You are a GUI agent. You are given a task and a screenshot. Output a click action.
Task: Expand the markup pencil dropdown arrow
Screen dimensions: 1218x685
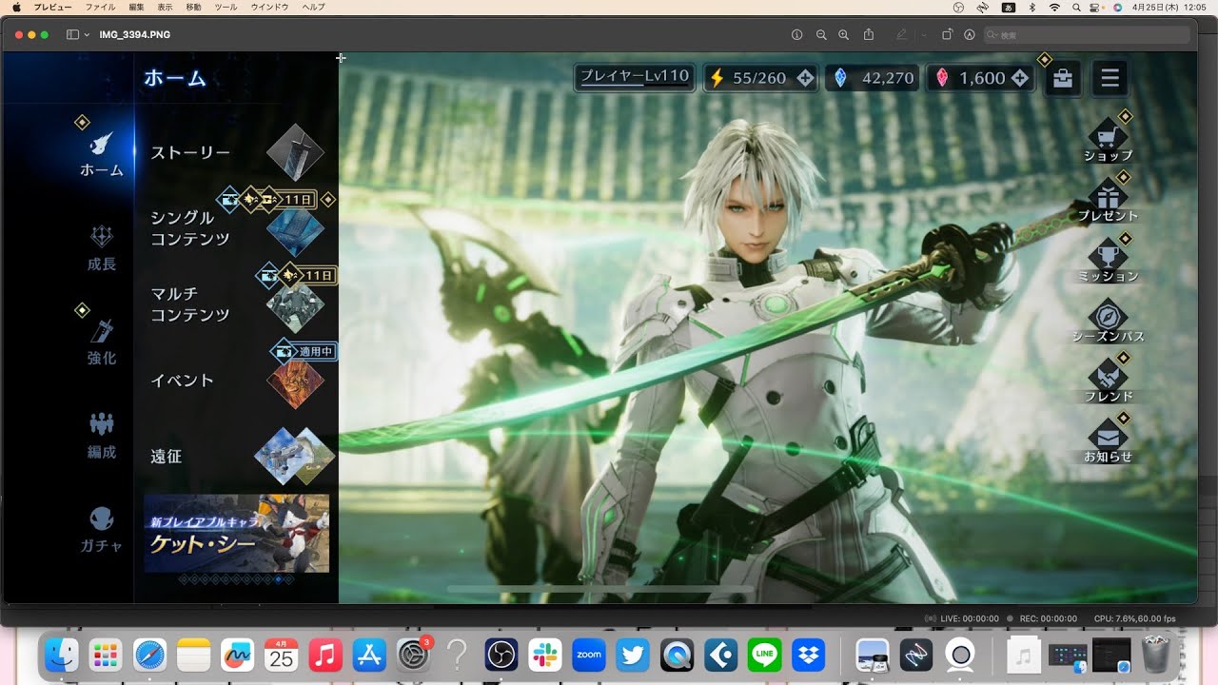click(x=924, y=35)
